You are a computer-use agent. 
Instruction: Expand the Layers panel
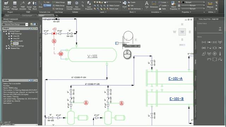[x=103, y=12]
